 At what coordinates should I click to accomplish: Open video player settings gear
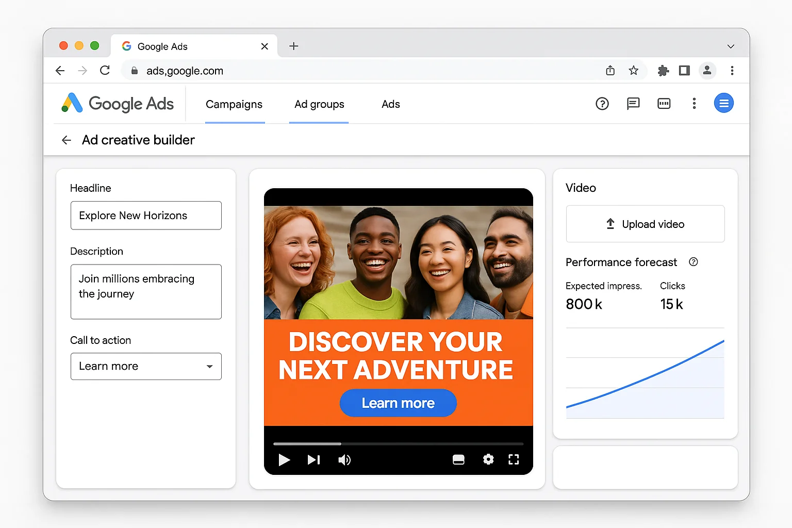488,459
